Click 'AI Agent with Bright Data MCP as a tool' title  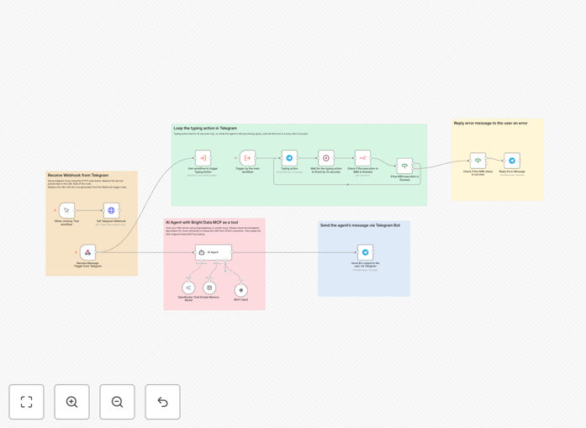(x=202, y=222)
